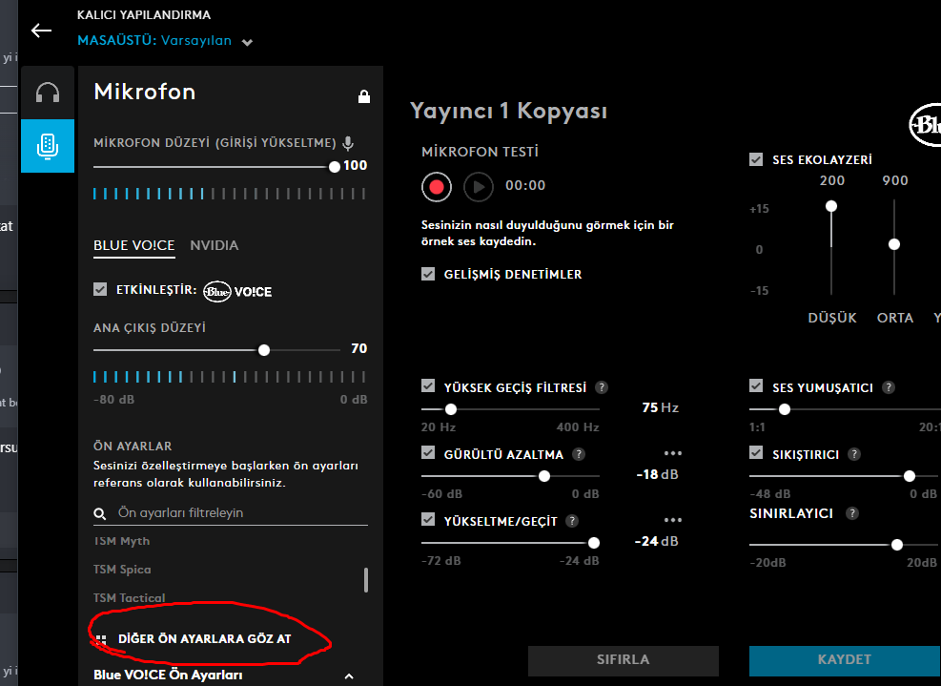The width and height of the screenshot is (941, 686).
Task: Click the preset list scrollbar
Action: point(365,580)
